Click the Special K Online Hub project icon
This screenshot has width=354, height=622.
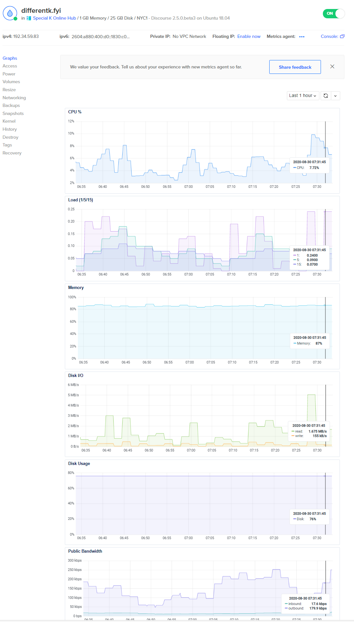29,18
